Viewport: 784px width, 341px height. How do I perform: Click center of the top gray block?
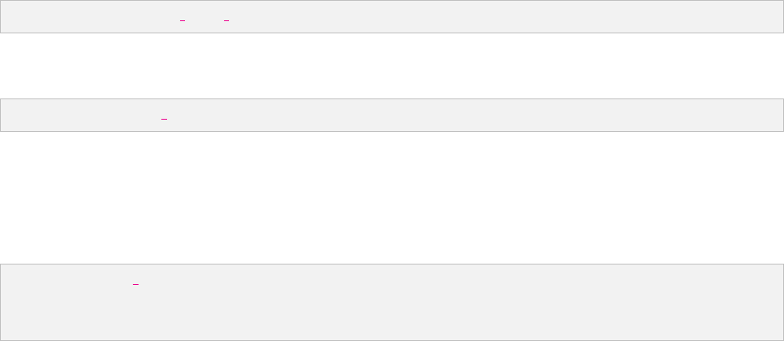pos(392,16)
